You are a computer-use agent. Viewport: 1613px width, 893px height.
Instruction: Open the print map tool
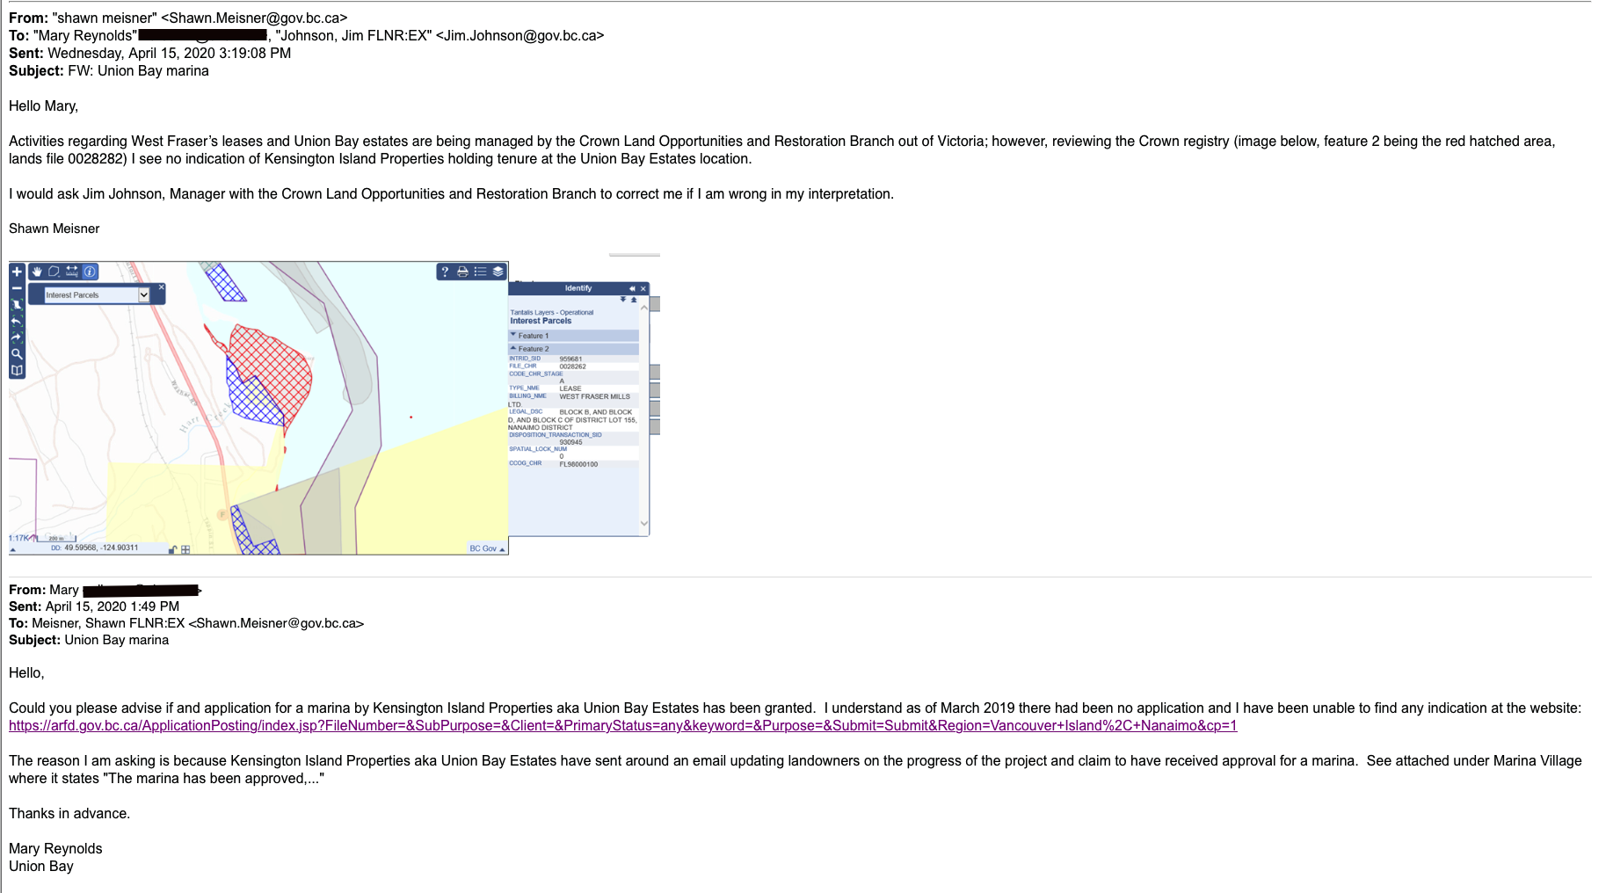(462, 272)
